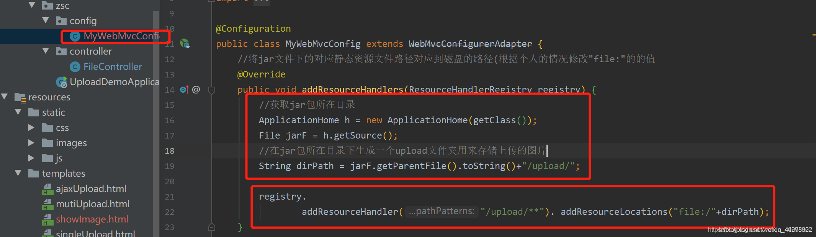This screenshot has width=816, height=237.
Task: Select the controller package label
Action: (91, 52)
